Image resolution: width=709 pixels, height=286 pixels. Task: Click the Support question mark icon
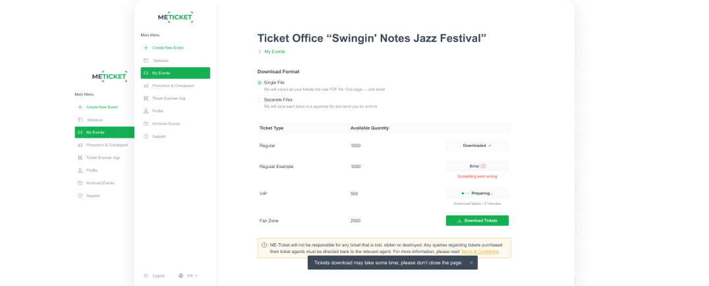tap(146, 136)
